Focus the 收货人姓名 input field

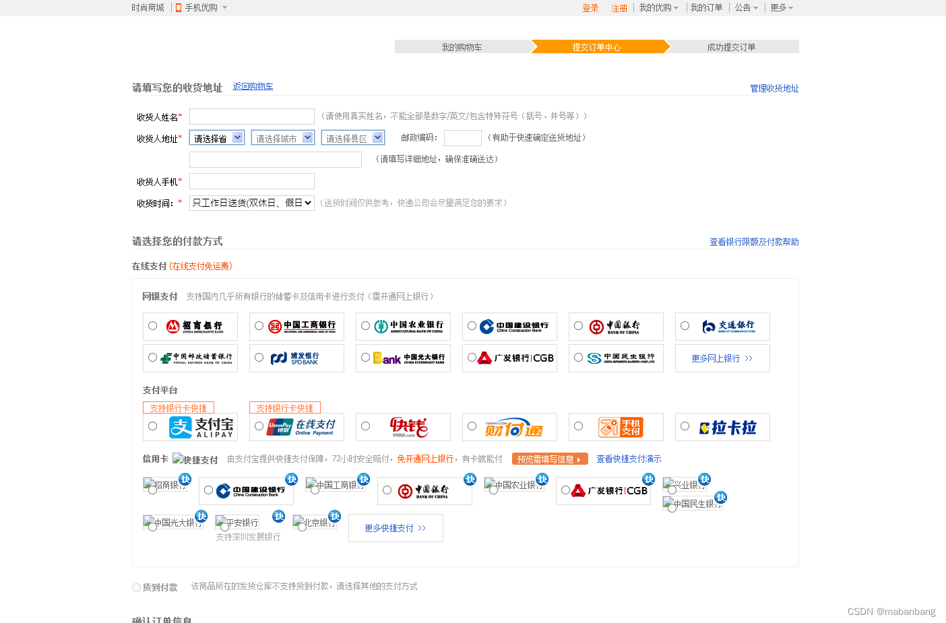coord(252,117)
